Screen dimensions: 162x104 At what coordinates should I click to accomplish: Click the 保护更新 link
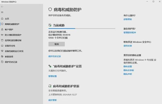coord(53,100)
